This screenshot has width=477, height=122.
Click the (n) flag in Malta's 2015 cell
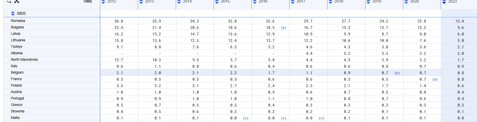pos(246,118)
